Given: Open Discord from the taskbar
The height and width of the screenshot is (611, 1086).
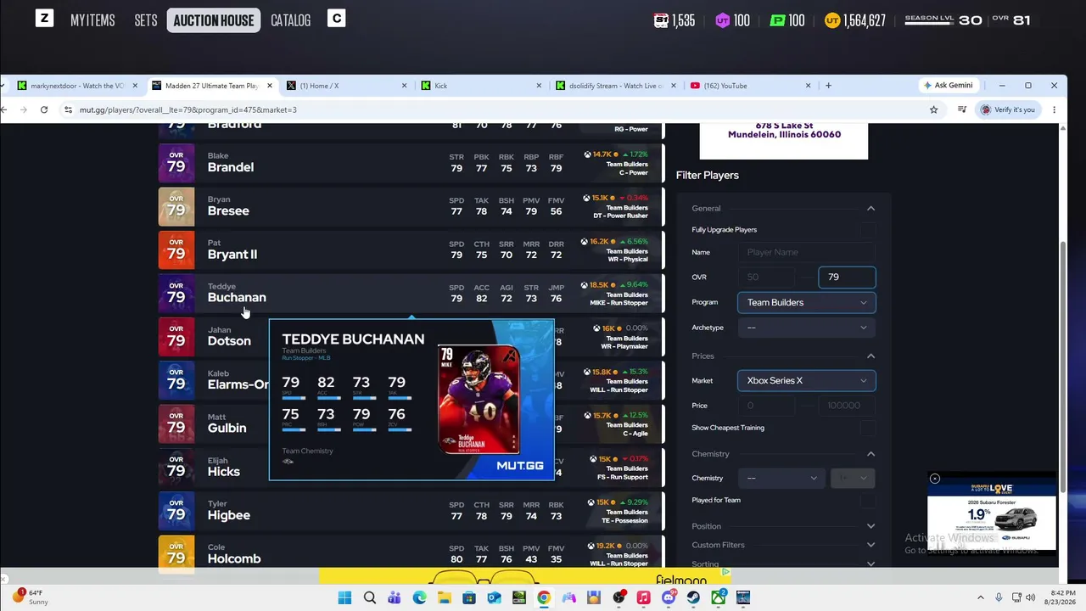Looking at the screenshot, I should coord(669,598).
